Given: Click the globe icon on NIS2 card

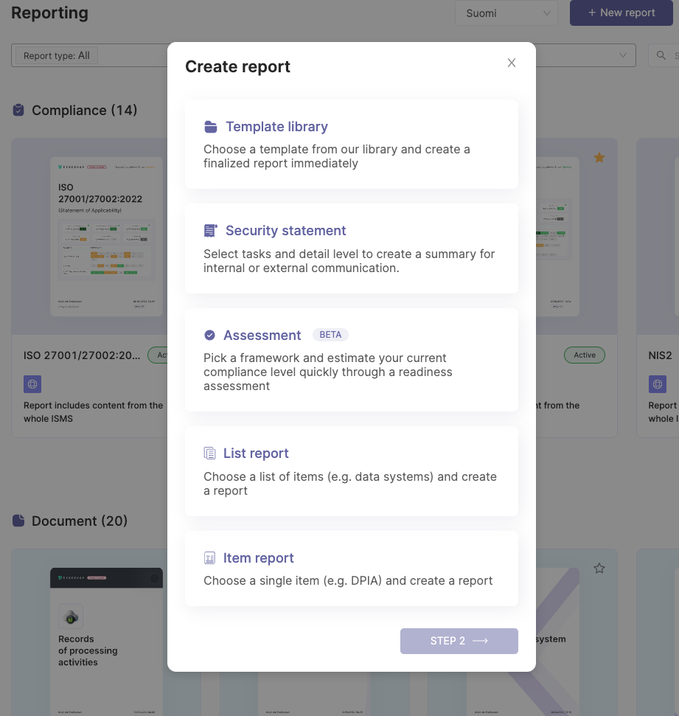Looking at the screenshot, I should (658, 384).
